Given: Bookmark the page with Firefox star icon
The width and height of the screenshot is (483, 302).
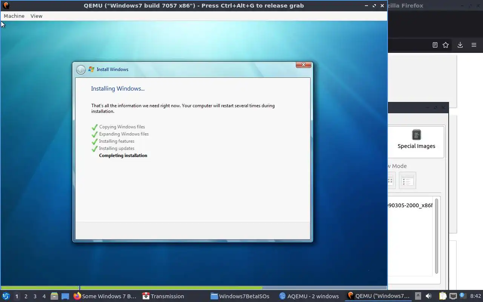Looking at the screenshot, I should [446, 45].
